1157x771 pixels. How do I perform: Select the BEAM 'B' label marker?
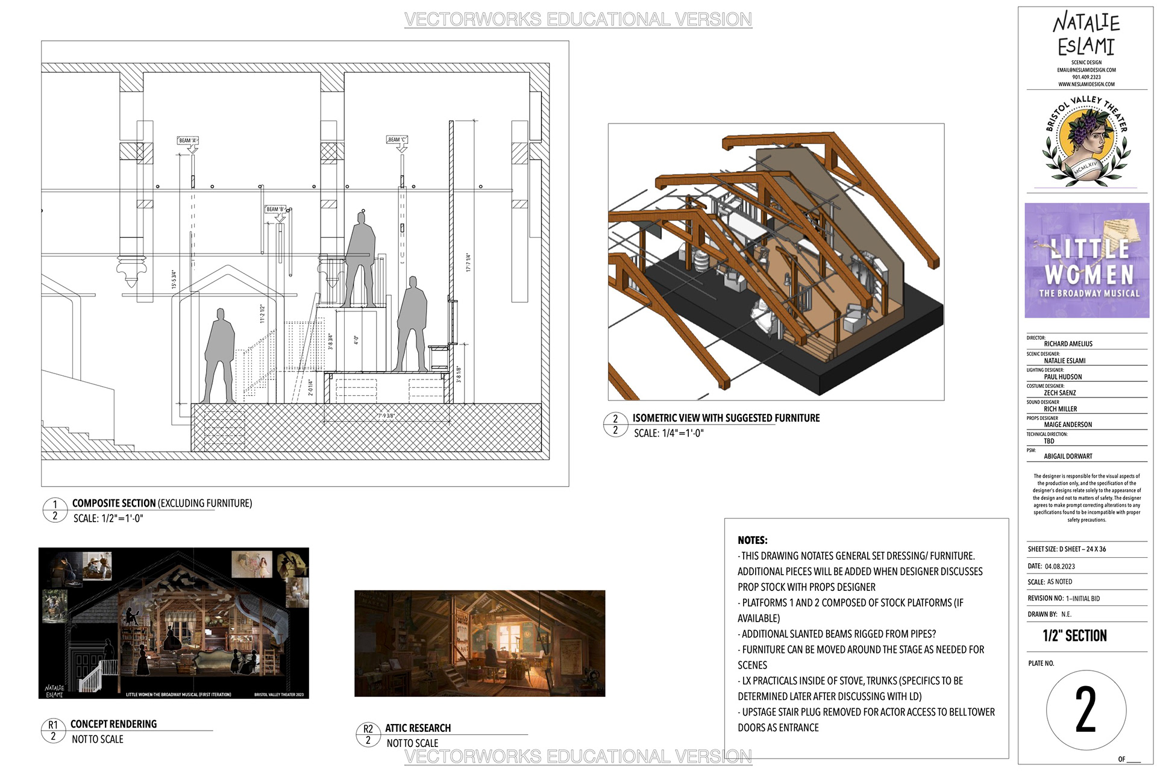275,210
